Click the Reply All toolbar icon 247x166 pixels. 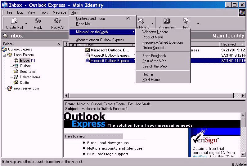click(x=57, y=21)
